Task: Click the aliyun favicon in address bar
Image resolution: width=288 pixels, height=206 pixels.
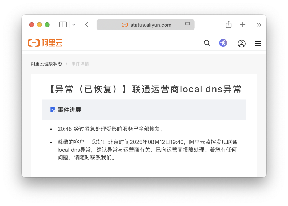Action: [x=125, y=25]
